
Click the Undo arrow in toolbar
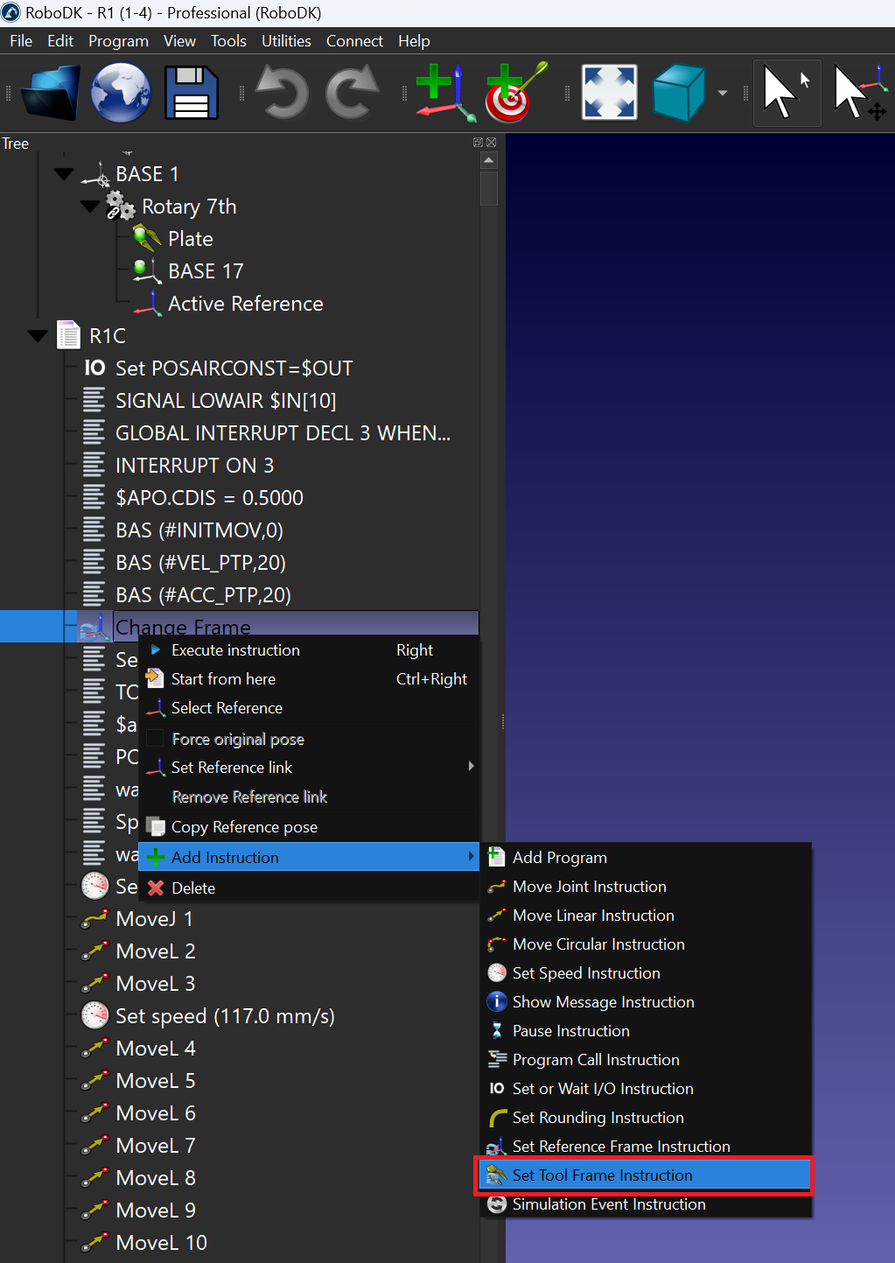(282, 93)
